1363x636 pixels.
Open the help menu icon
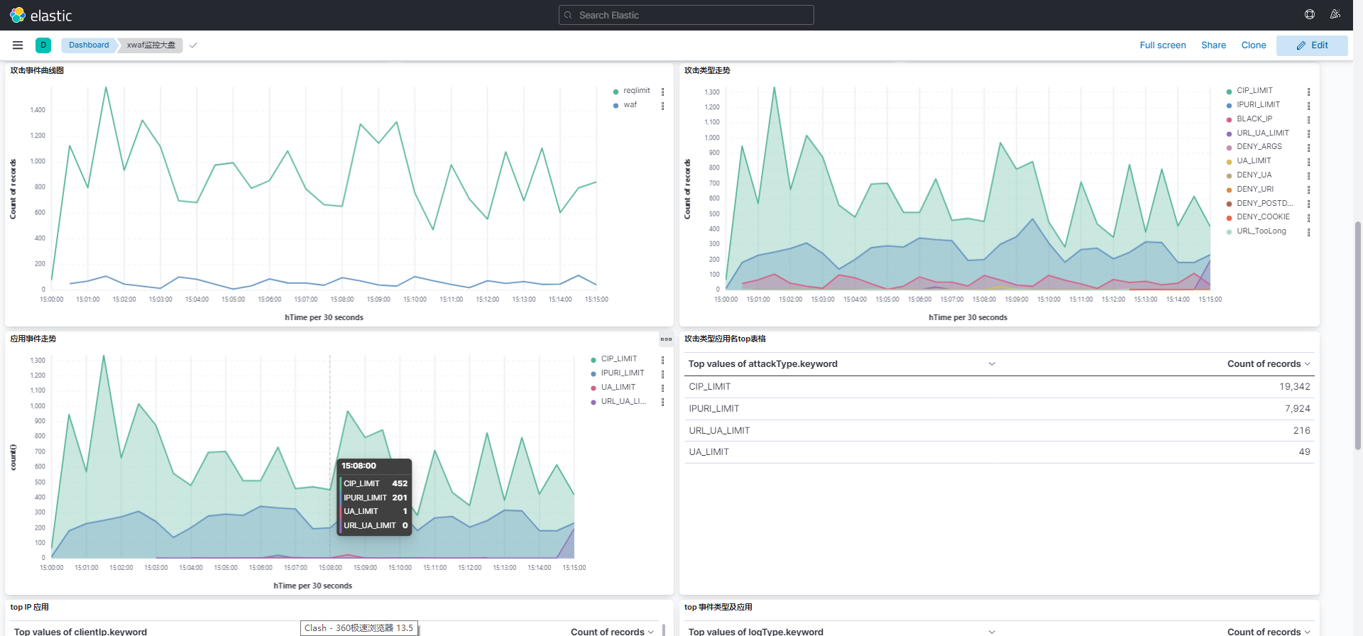pos(1310,14)
